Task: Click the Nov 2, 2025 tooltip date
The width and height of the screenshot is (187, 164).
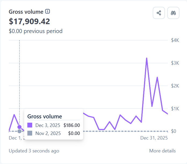Action: (48, 133)
